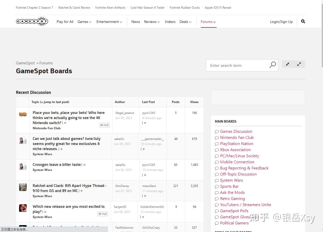Open Fortnite Chapter 2 Season 7 link

point(34,8)
